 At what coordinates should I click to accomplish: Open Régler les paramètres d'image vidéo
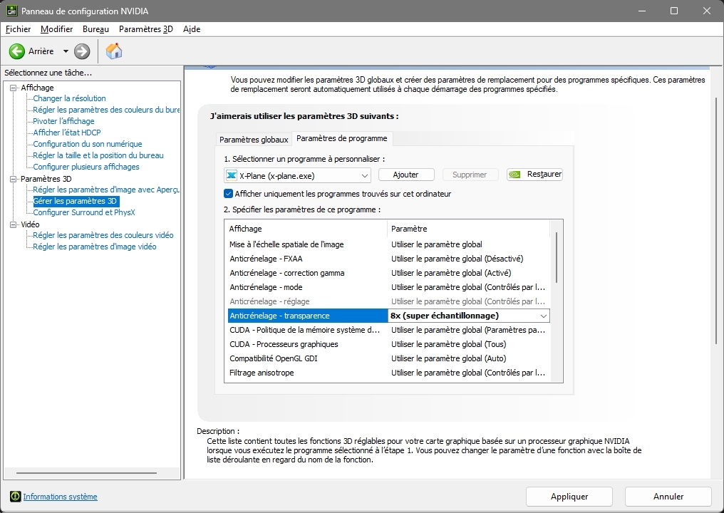click(95, 247)
